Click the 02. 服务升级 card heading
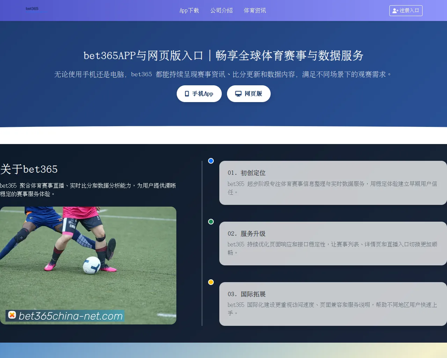This screenshot has width=447, height=358. click(247, 234)
